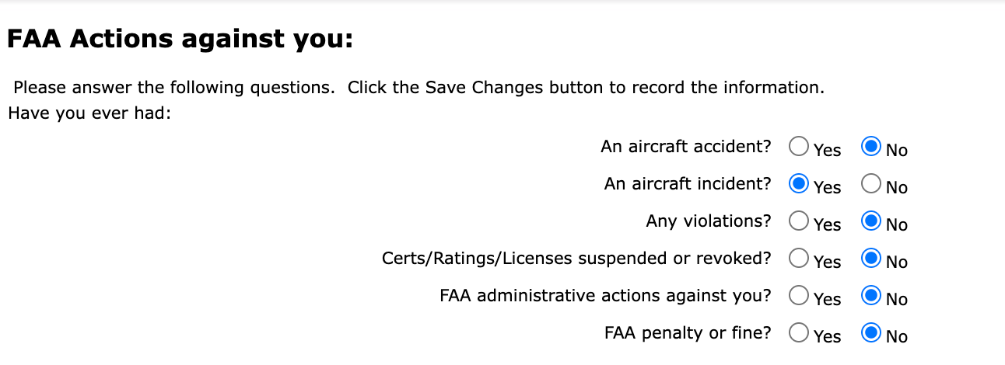Mark Yes for aircraft incident
Viewport: 1005px width, 365px height.
coord(798,184)
